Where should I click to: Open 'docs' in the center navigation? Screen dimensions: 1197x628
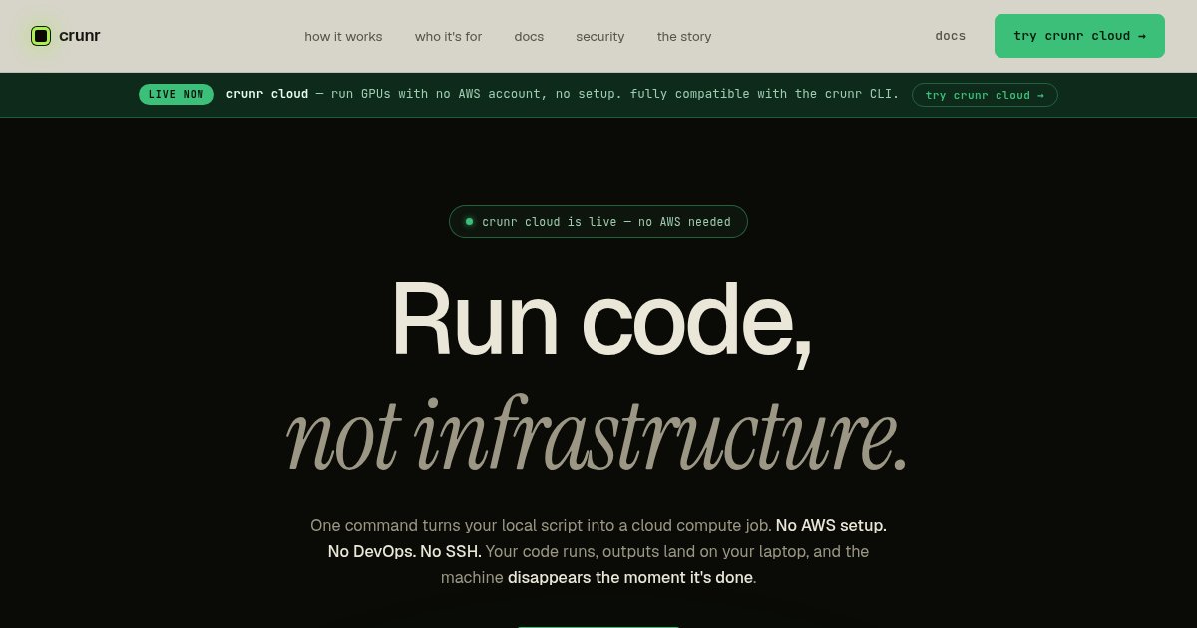pyautogui.click(x=529, y=36)
